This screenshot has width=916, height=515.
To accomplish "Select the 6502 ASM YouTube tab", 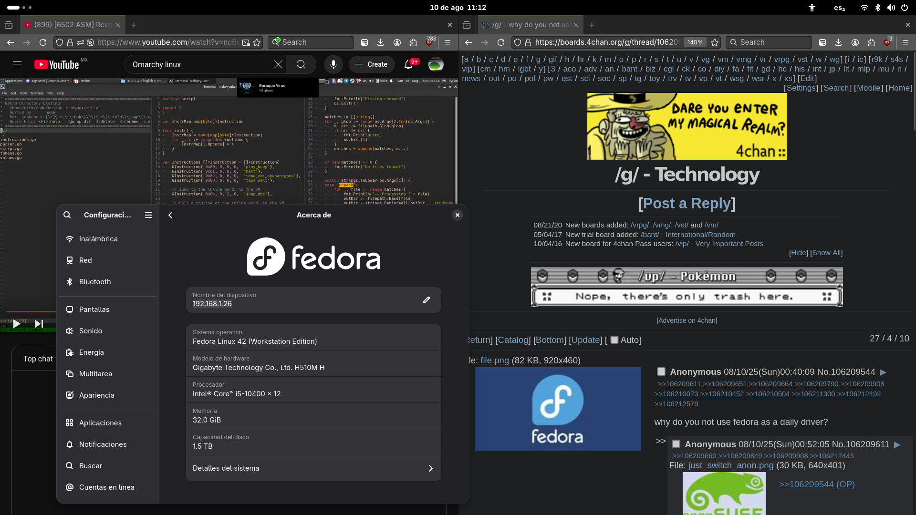I will pos(73,25).
